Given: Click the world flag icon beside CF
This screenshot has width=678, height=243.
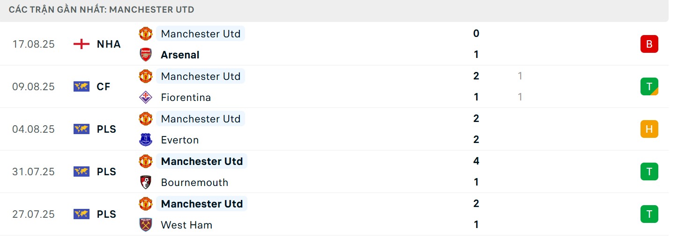Looking at the screenshot, I should tap(82, 86).
